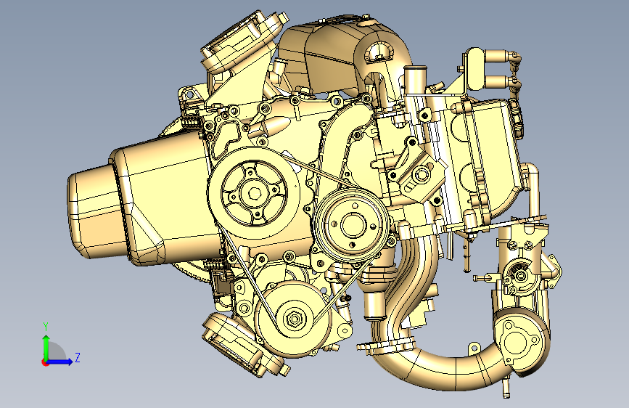Click the blue Z axis arrow of the triad

60,362
